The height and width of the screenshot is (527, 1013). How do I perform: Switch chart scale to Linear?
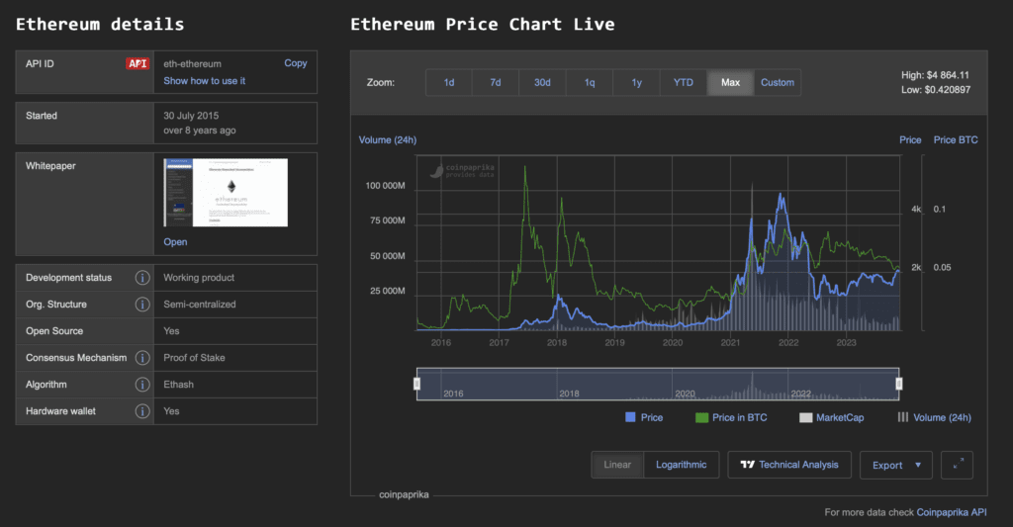point(617,465)
